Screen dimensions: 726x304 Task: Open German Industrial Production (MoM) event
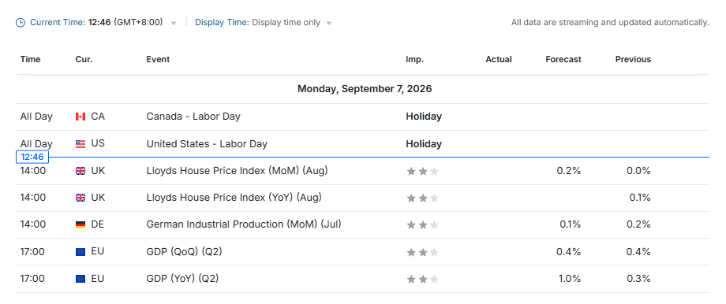(244, 224)
